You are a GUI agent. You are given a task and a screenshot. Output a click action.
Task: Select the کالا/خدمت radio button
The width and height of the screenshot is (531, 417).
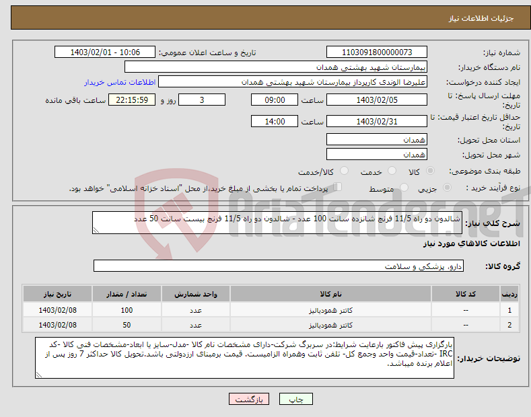click(x=344, y=171)
